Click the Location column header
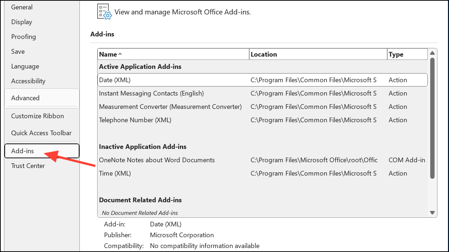The height and width of the screenshot is (252, 449). coord(318,54)
